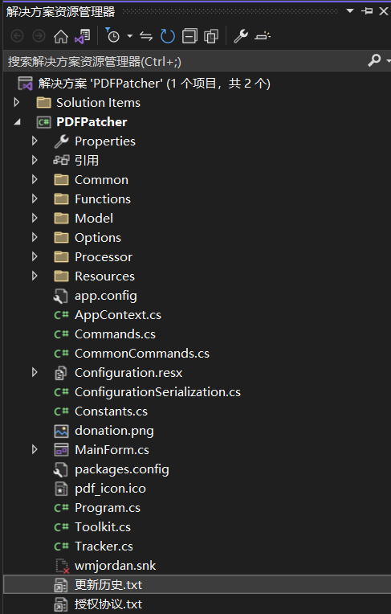
Task: Click the Home icon in toolbar
Action: point(61,36)
